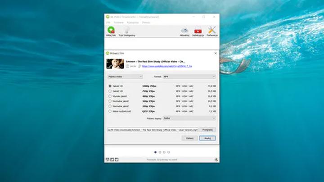324x182 pixels.
Task: Expand the Pobierz wideo dropdown
Action: pyautogui.click(x=125, y=77)
